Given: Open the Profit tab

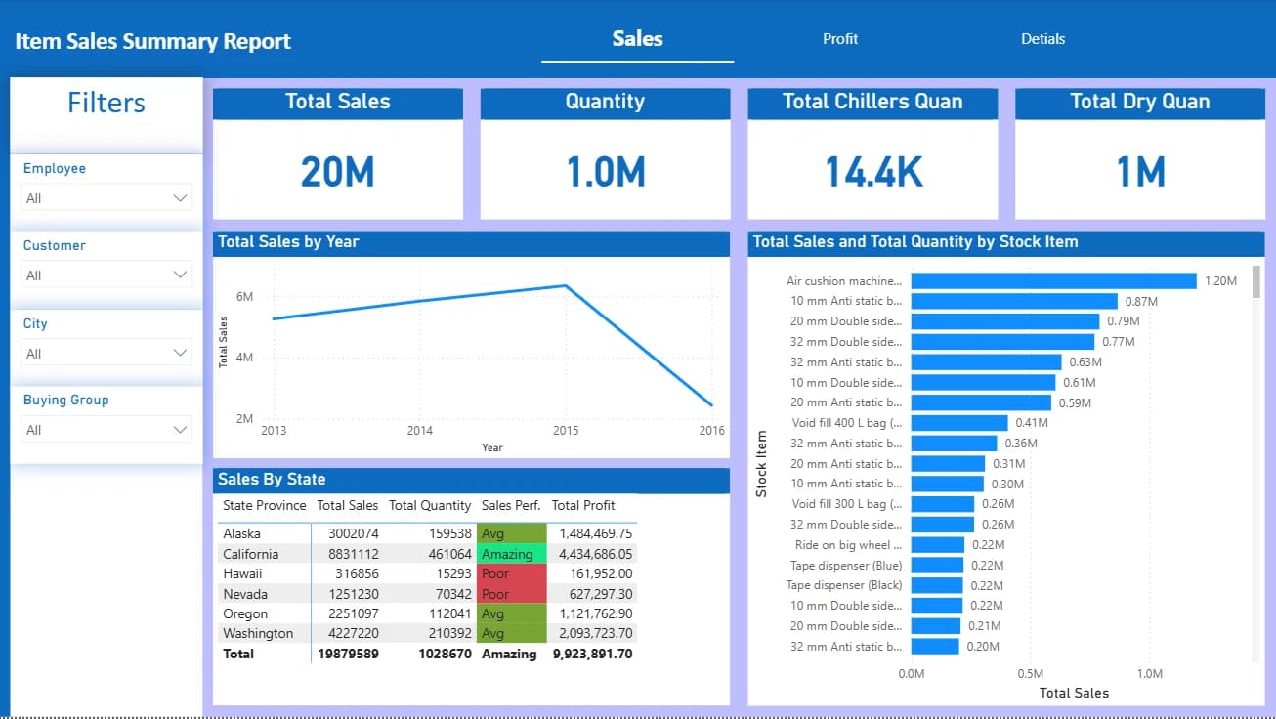Looking at the screenshot, I should (840, 39).
